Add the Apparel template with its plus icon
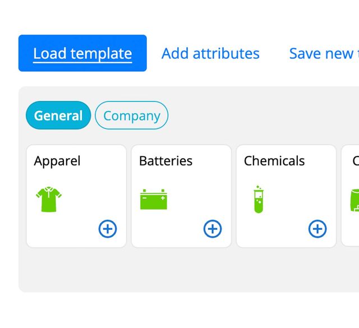Image resolution: width=359 pixels, height=328 pixels. (108, 228)
